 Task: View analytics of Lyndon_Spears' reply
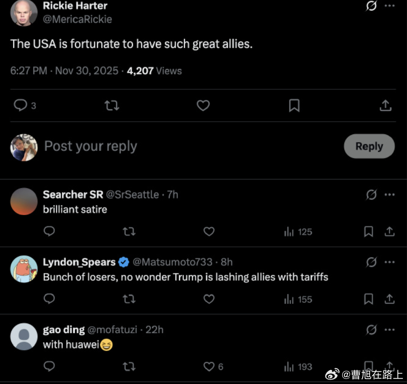click(298, 299)
